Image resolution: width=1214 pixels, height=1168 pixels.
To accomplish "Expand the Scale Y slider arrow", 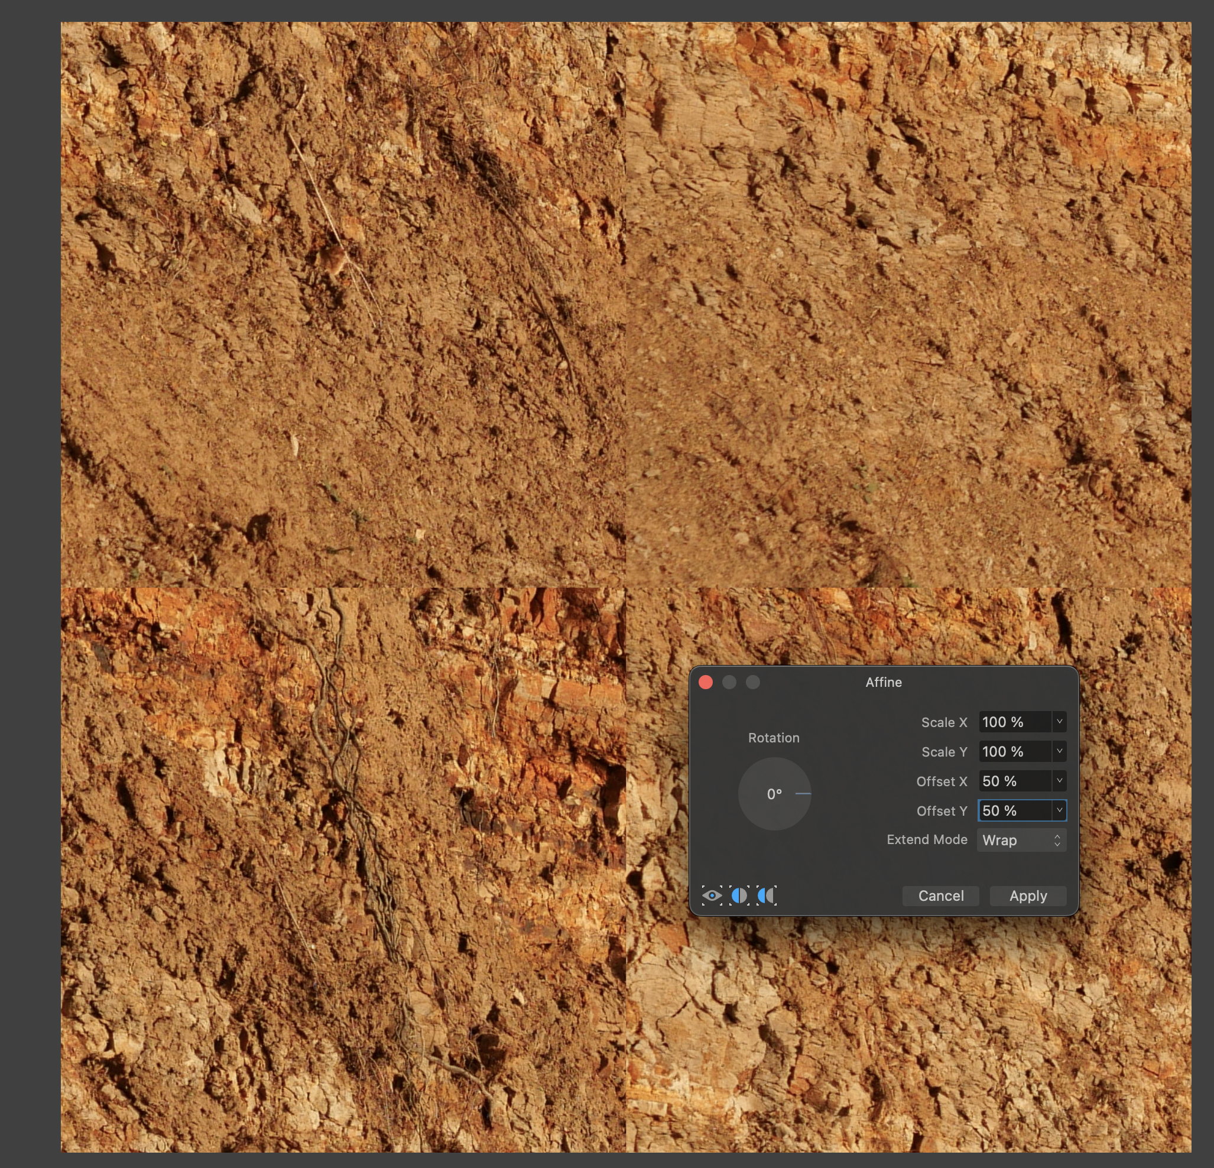I will (x=1059, y=751).
